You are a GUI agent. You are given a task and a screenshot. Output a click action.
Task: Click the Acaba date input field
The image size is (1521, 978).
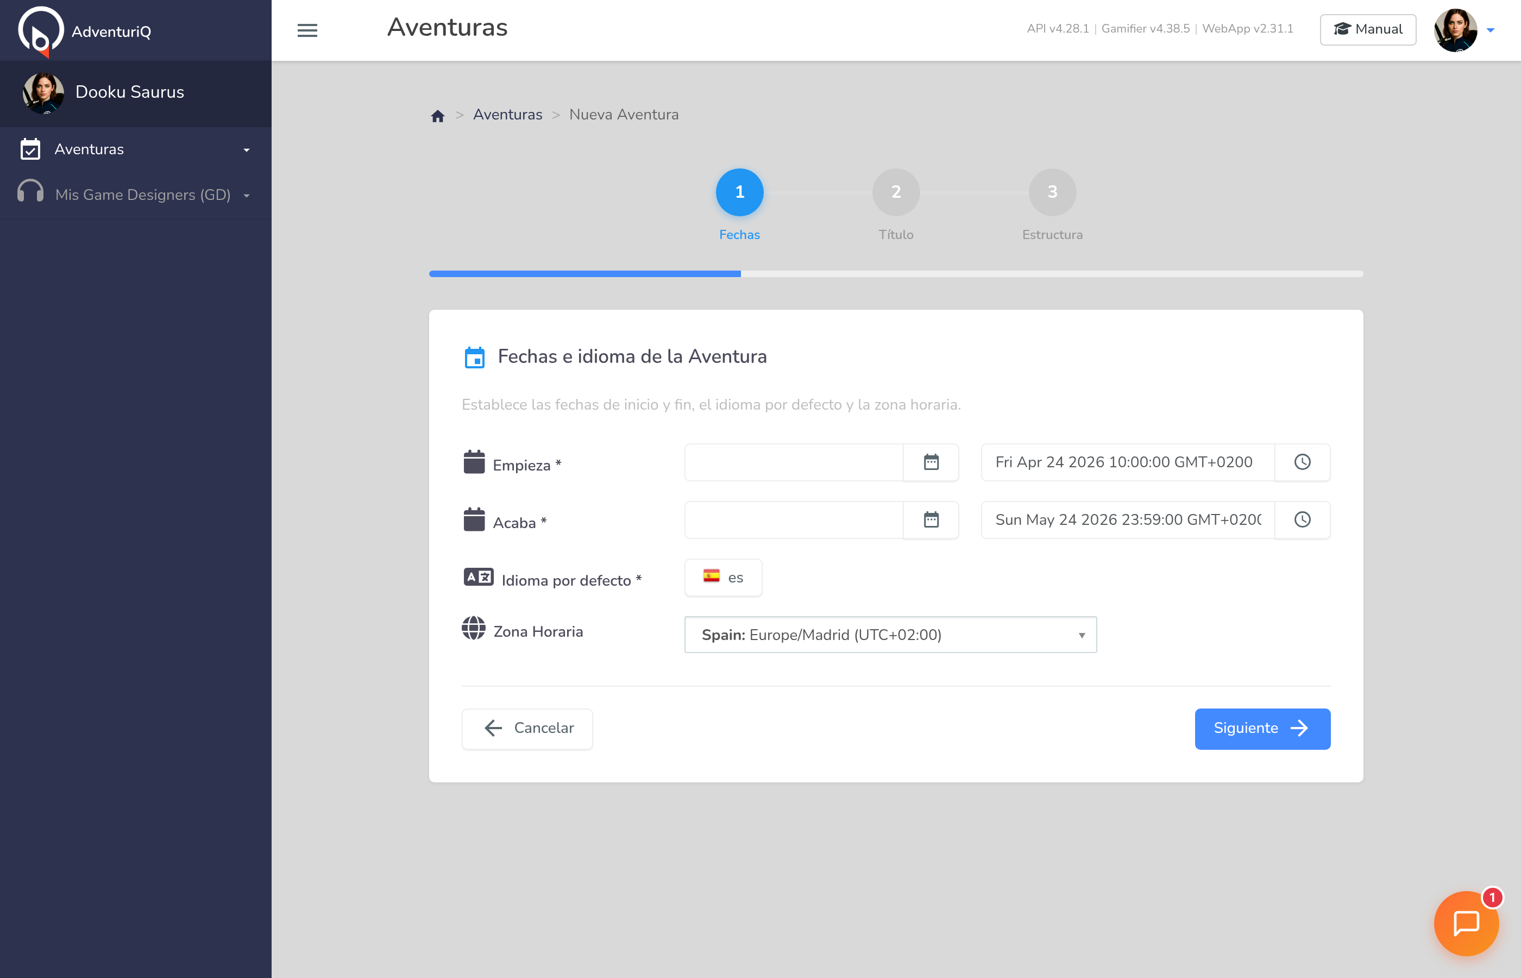pos(794,520)
